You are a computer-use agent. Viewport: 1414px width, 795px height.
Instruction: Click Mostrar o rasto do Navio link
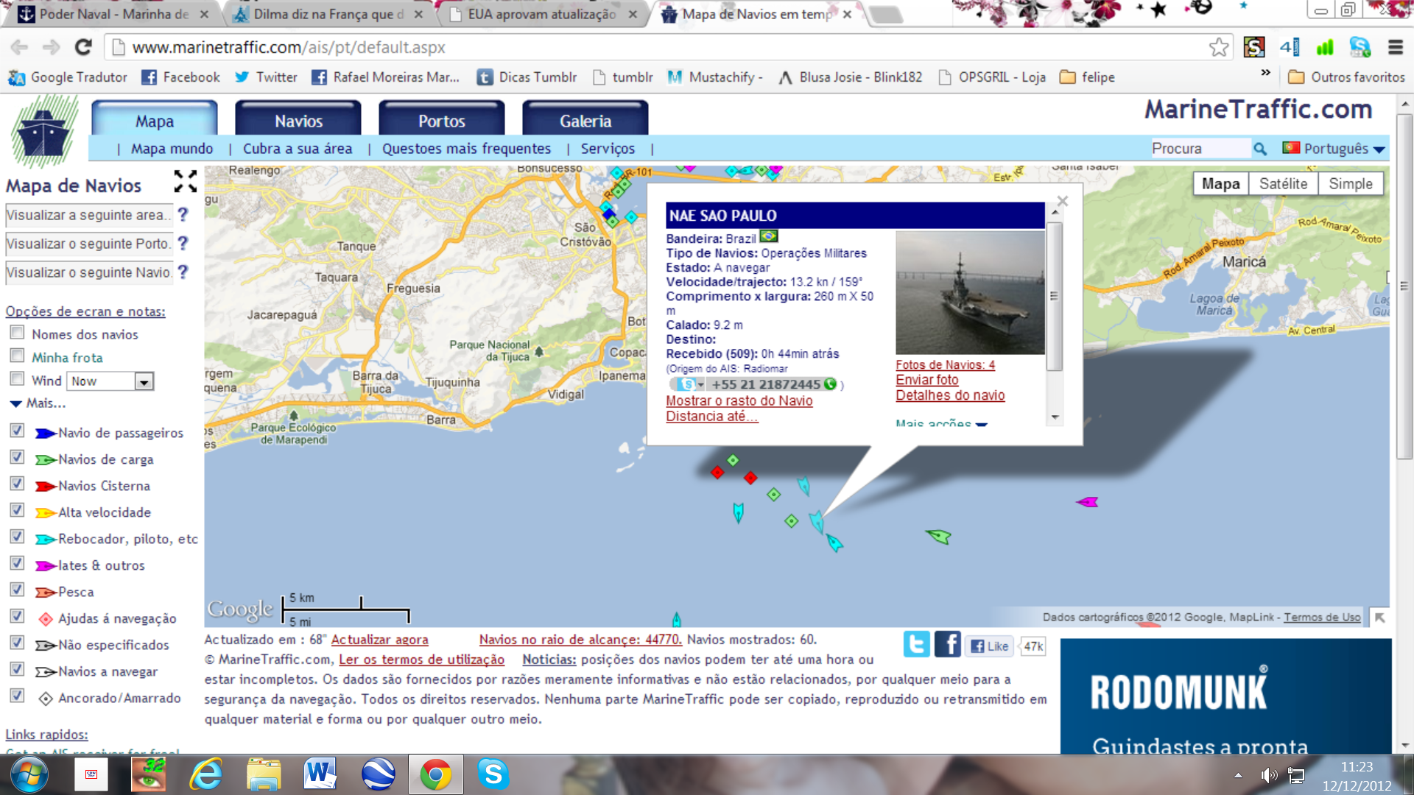[739, 401]
